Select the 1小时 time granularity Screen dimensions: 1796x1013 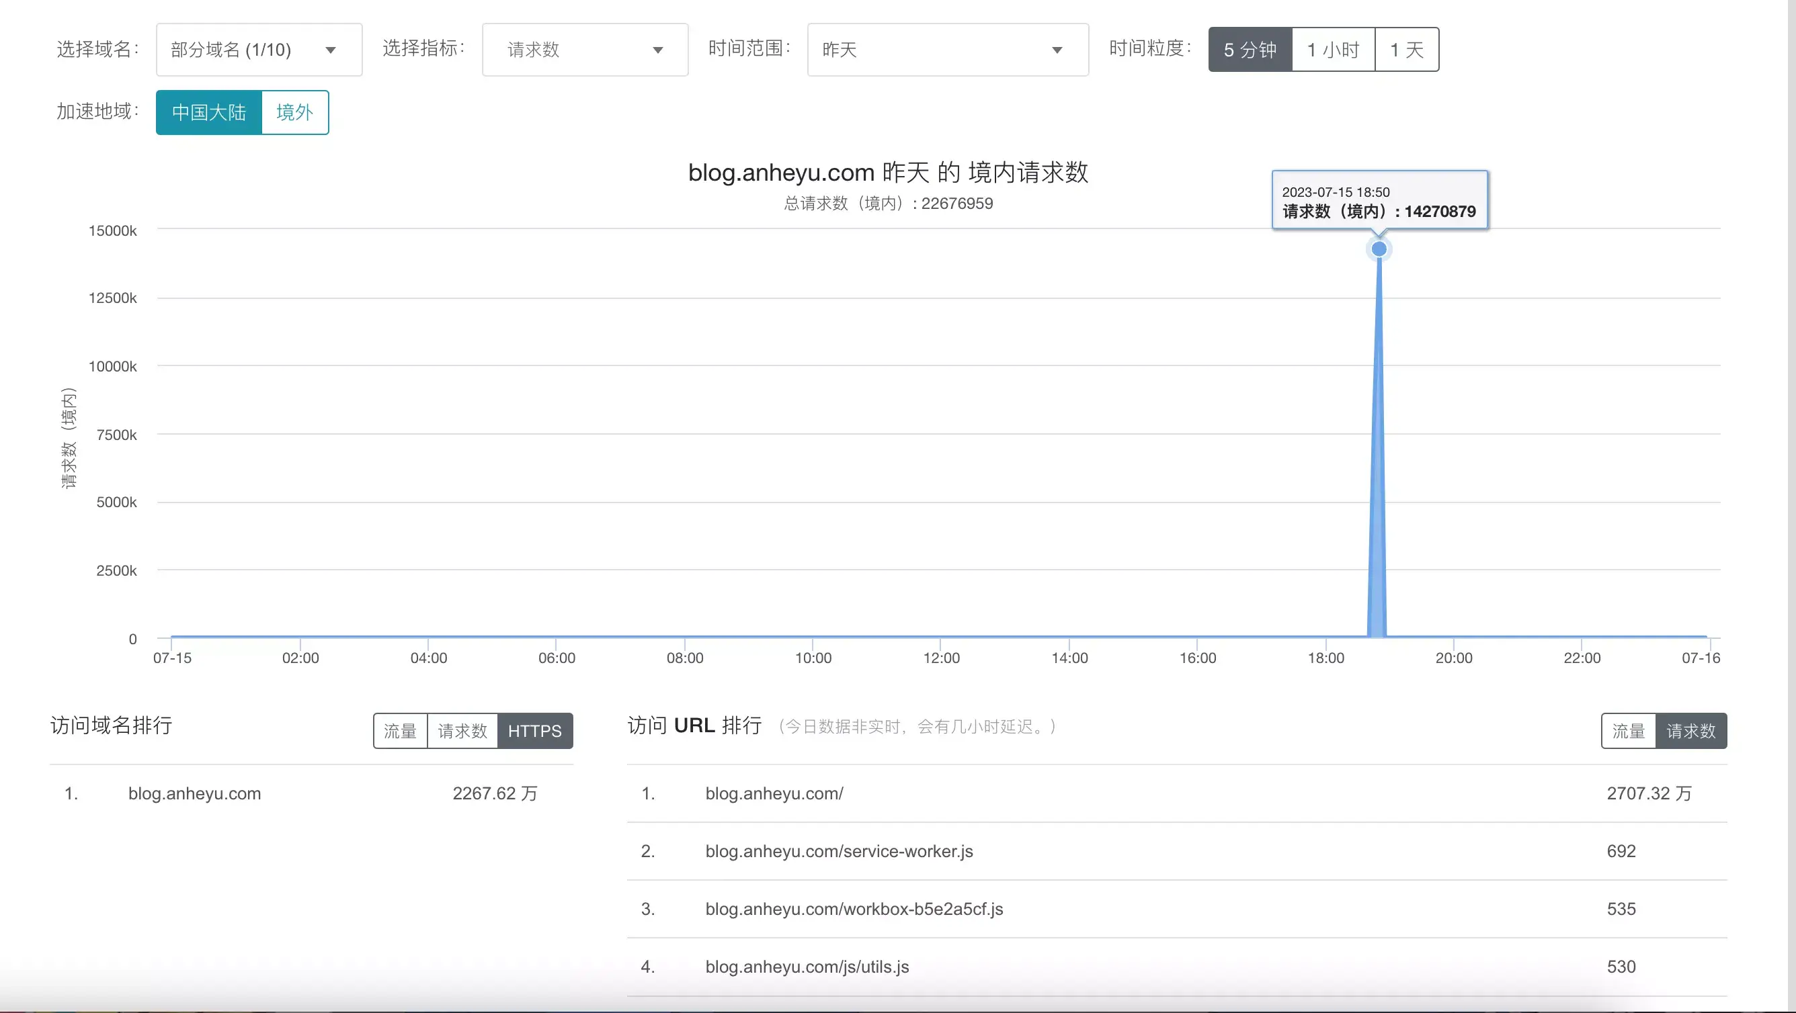(1332, 50)
